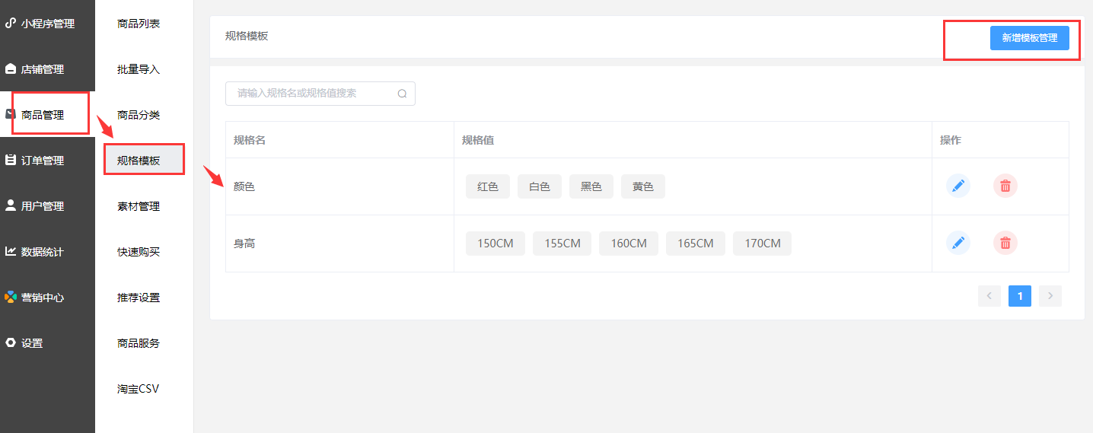Screen dimensions: 1093x433
Task: Click the 规格名 column header
Action: coord(339,140)
